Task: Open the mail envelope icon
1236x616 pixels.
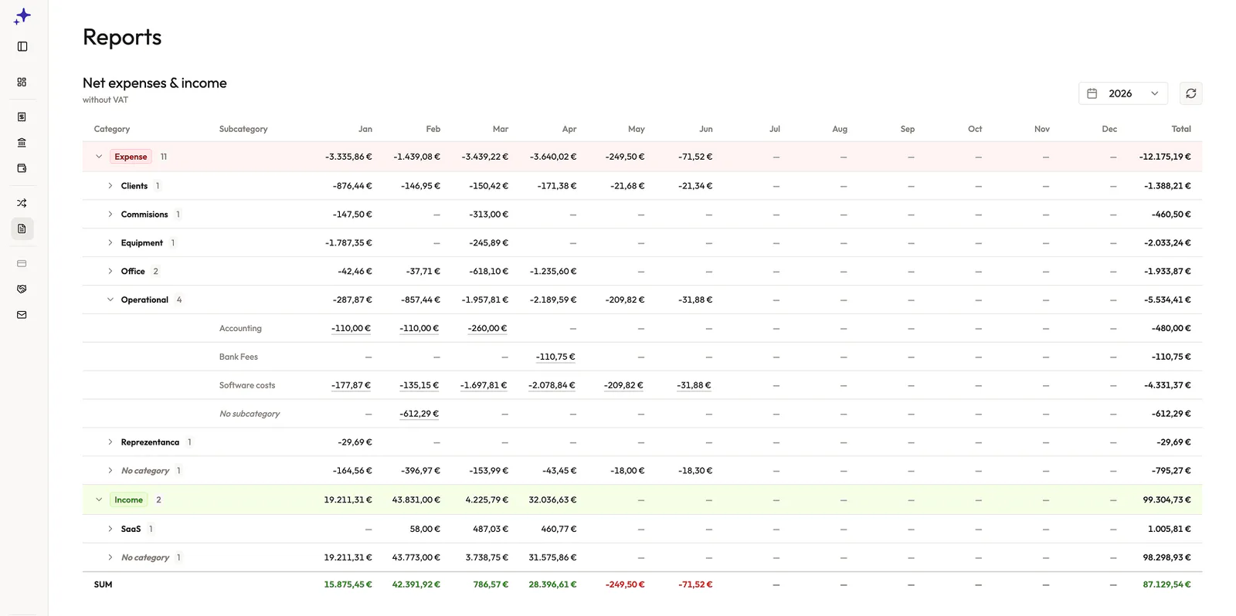Action: point(22,315)
